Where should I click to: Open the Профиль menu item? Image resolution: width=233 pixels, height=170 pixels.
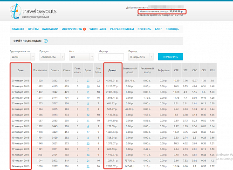(x=144, y=29)
